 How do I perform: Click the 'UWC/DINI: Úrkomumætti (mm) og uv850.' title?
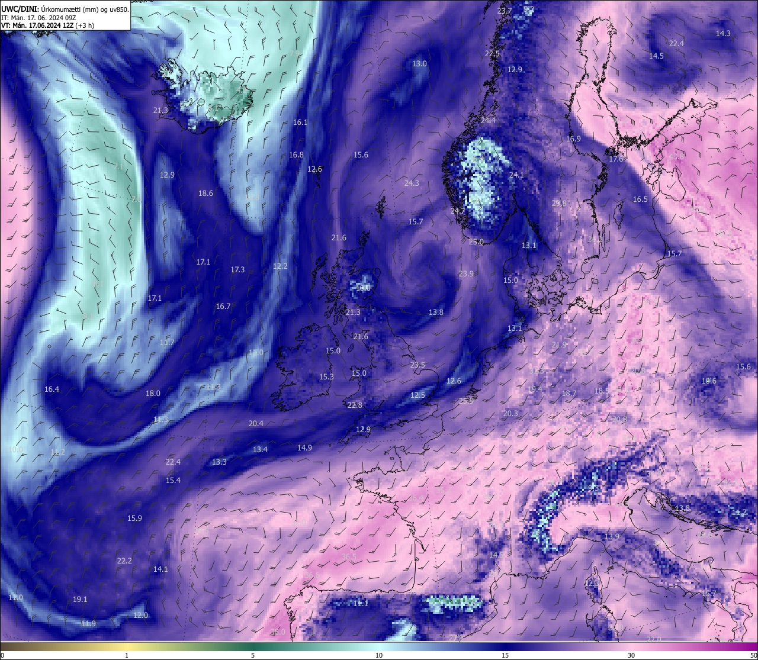65,9
